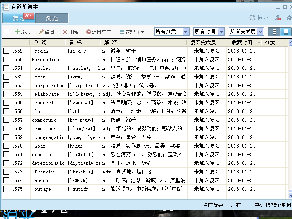292x219 pixels.
Task: Sort by the 解释 column header
Action: 144,42
